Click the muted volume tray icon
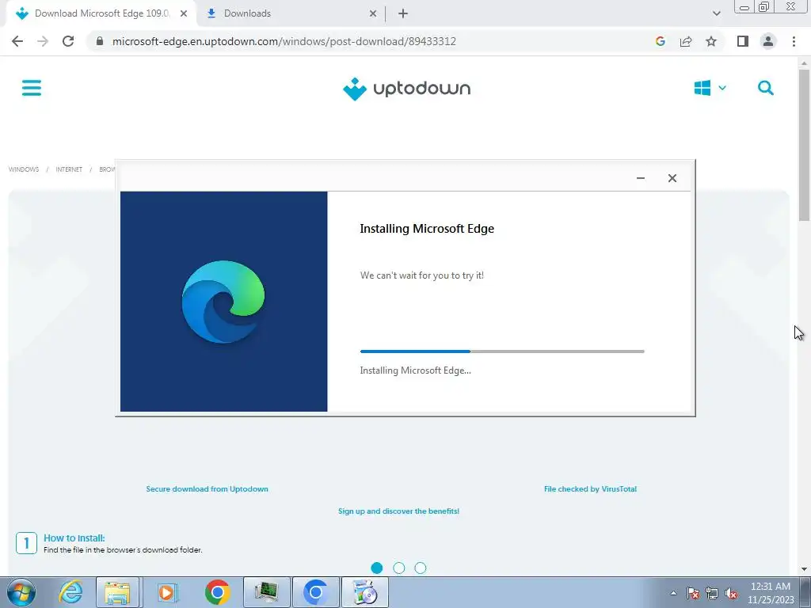The height and width of the screenshot is (608, 811). tap(731, 593)
